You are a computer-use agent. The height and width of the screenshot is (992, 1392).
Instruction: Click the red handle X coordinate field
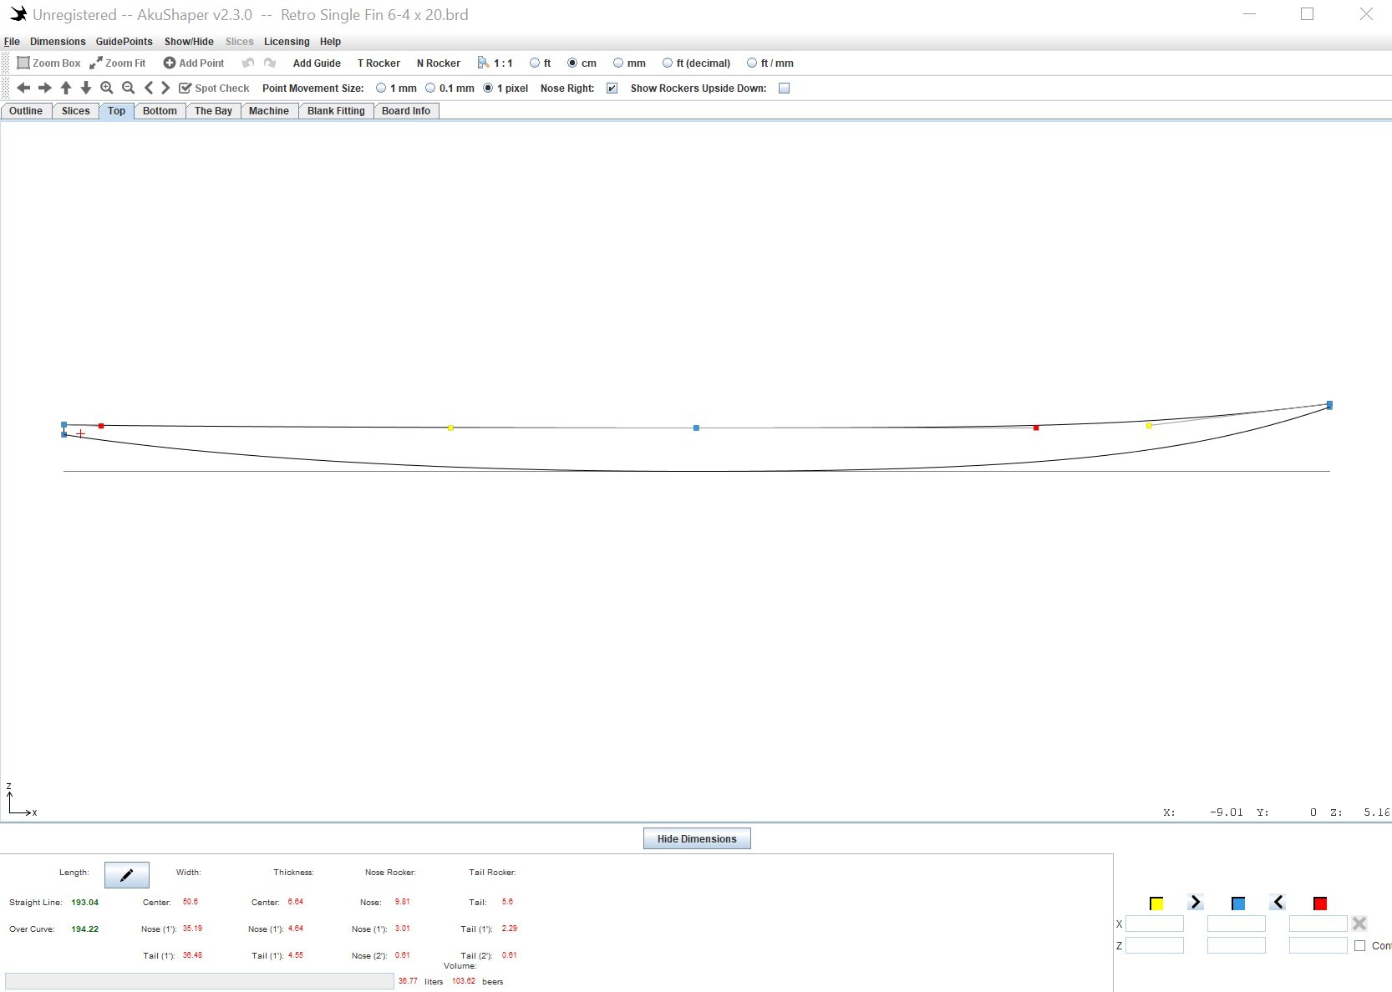pos(1318,924)
